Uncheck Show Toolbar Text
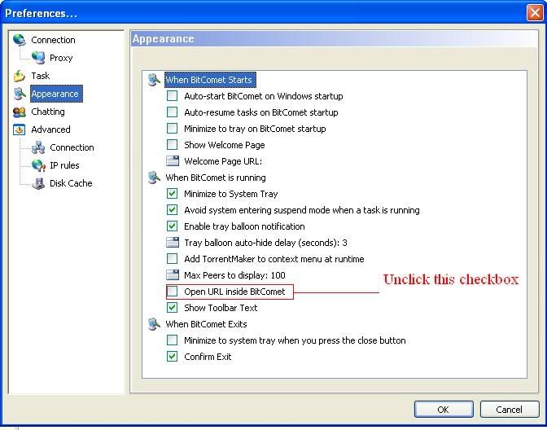Viewport: 547px width, 430px height. pyautogui.click(x=172, y=308)
